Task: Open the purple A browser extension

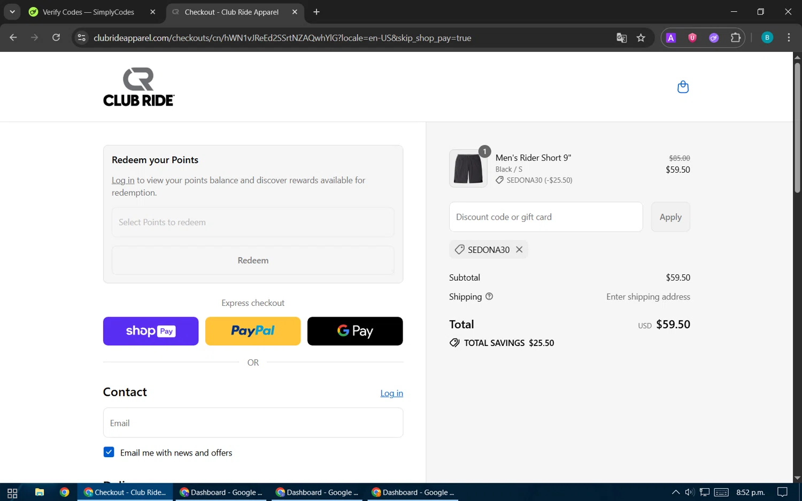Action: (x=671, y=37)
